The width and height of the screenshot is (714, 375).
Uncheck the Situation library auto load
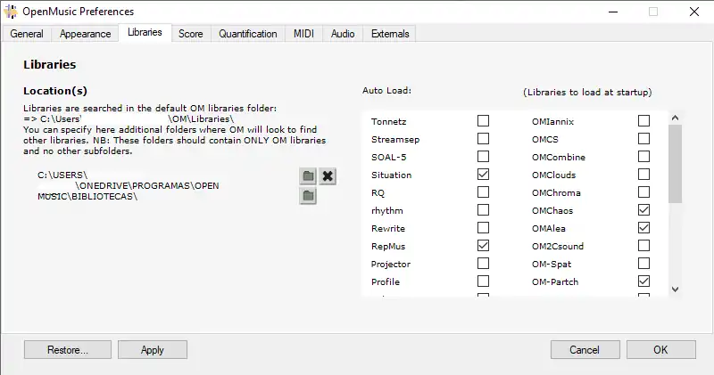[x=483, y=175]
